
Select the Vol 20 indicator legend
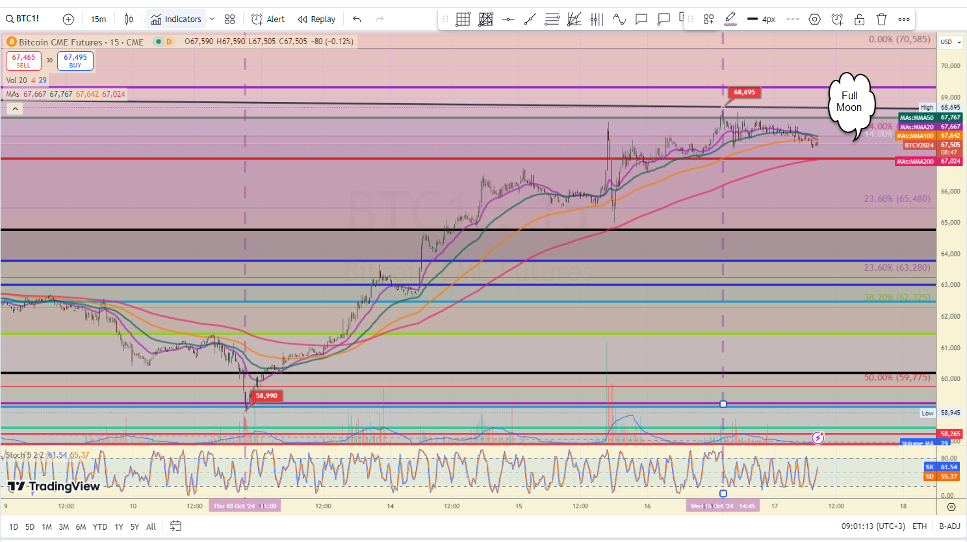[16, 80]
